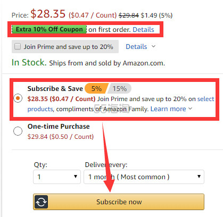Click the chevron beside Prime Details
Viewport: 223px width, 217px height.
153,46
